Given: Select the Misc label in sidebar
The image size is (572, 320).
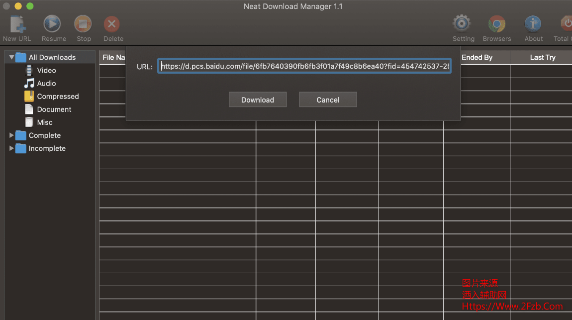Looking at the screenshot, I should pyautogui.click(x=45, y=122).
